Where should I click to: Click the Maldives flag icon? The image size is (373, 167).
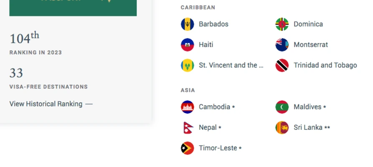point(282,107)
